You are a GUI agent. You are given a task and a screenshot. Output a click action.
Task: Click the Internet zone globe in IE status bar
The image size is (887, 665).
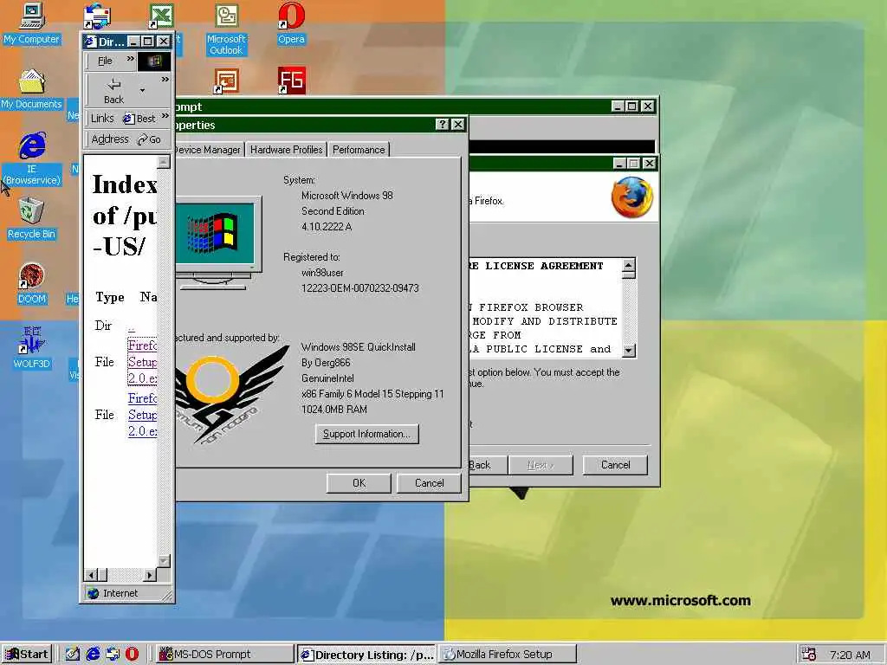pos(93,593)
